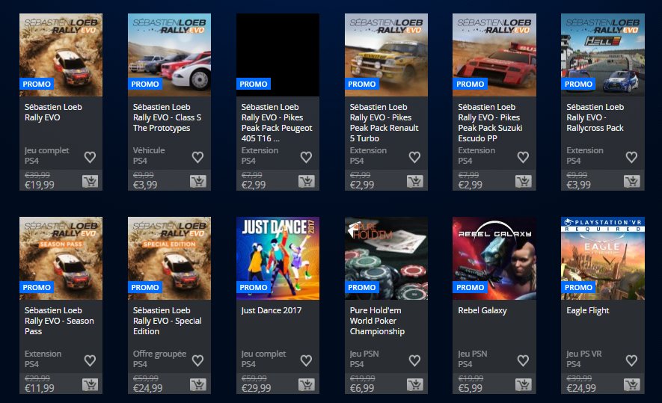662x403 pixels.
Task: Open Eagle Flight PlayStation VR cover image
Action: click(603, 258)
